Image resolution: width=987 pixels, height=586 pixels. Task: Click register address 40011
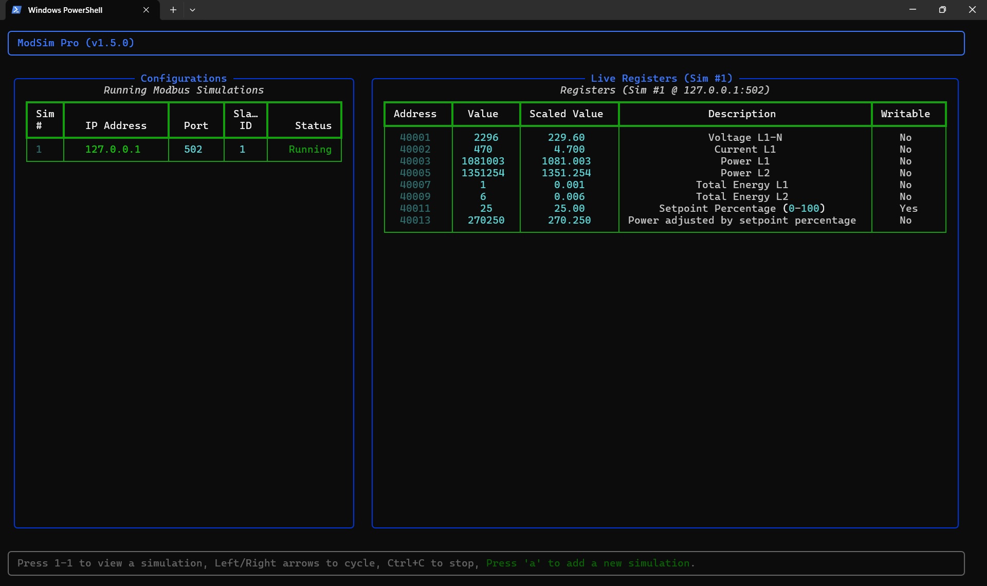coord(415,209)
